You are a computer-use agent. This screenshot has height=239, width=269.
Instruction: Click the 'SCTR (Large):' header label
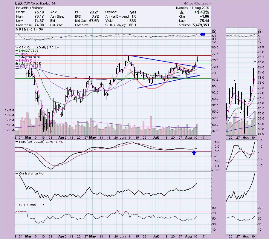pos(115,25)
